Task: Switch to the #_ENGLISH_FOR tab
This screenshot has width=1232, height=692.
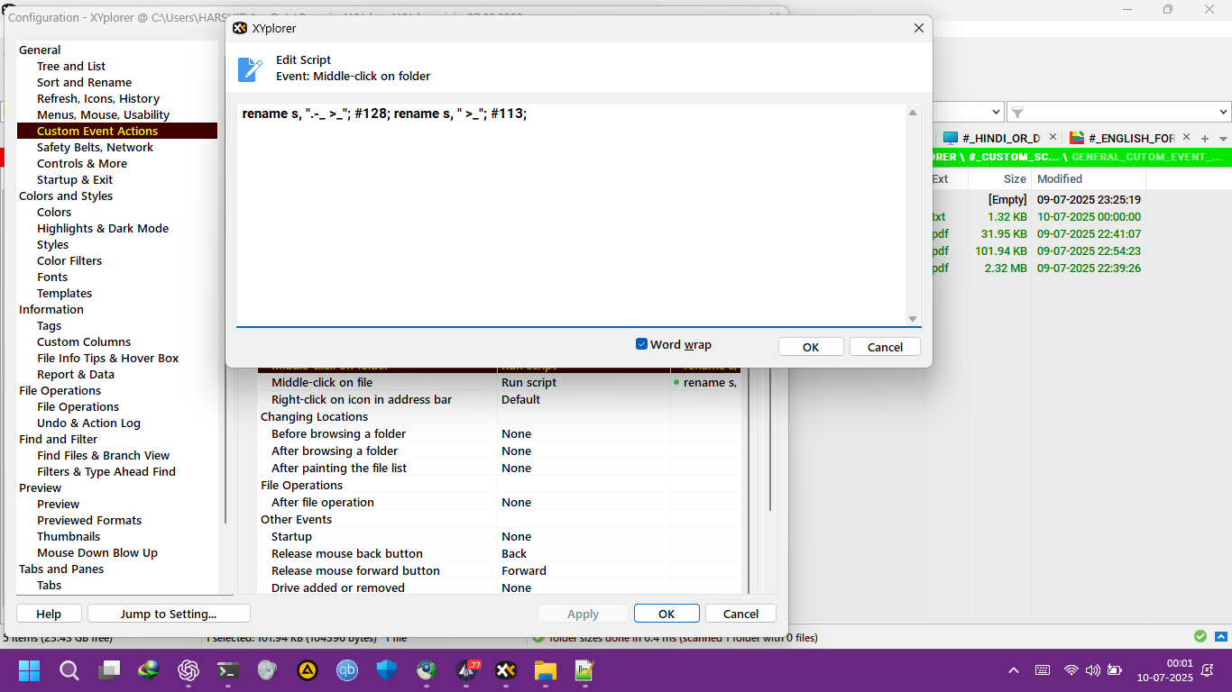Action: [1132, 137]
